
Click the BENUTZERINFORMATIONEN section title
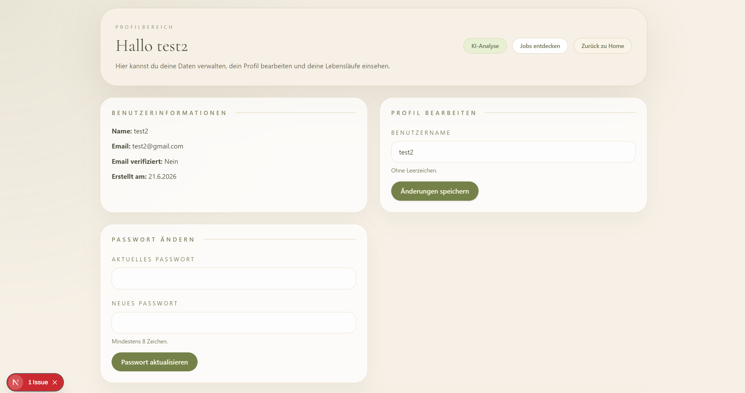[169, 113]
